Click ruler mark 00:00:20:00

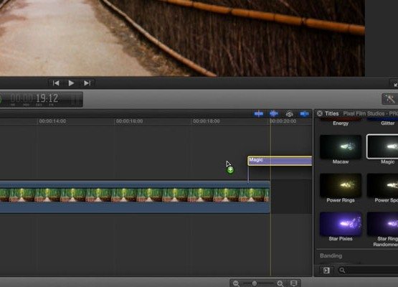(283, 121)
